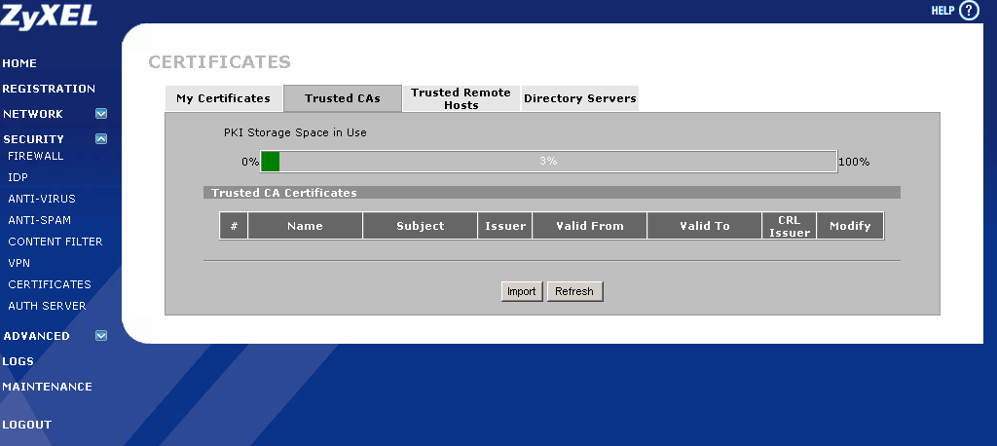
Task: Click the Valid From column header
Action: click(x=590, y=226)
